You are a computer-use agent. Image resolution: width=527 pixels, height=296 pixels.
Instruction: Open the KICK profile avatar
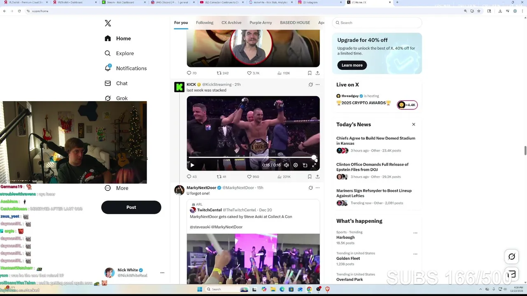click(x=180, y=87)
